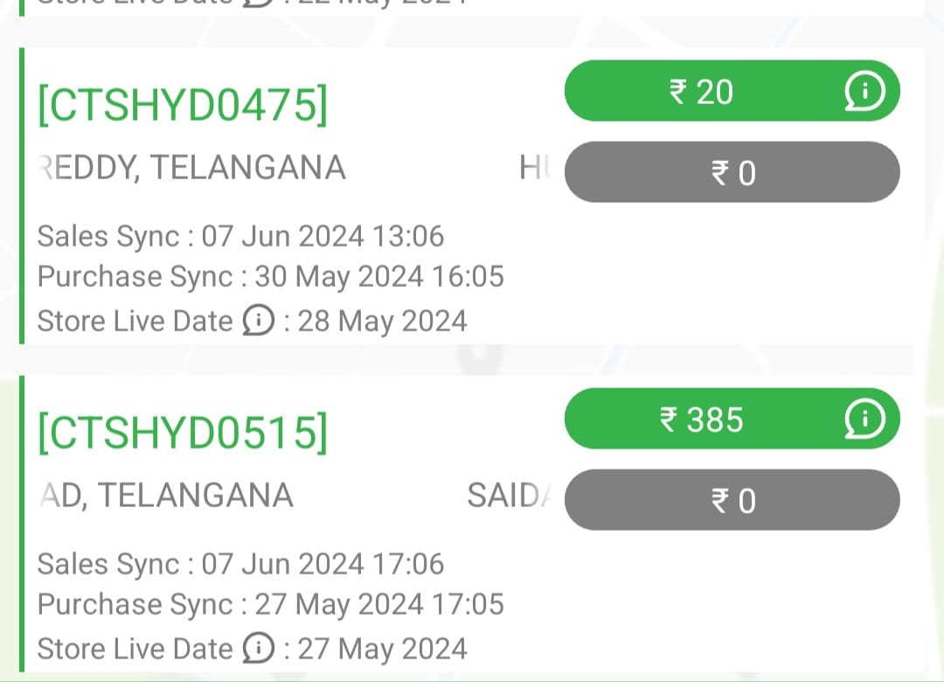Click info icon beside Store Live Date 27 May

click(257, 650)
